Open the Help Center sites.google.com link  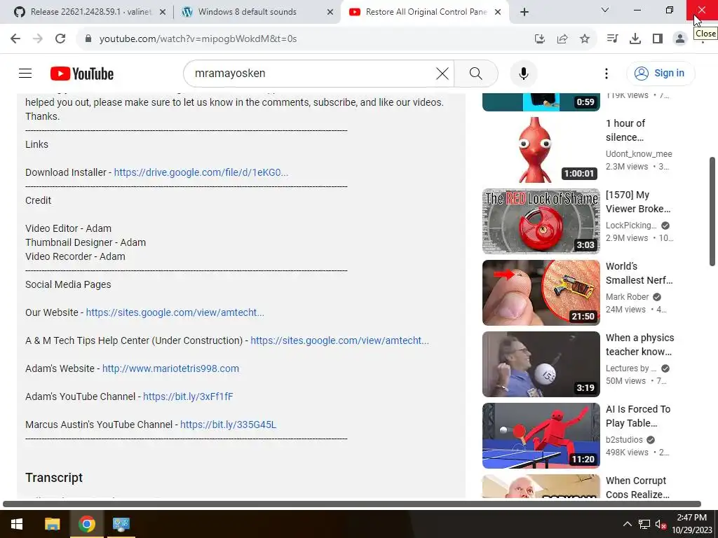point(340,340)
